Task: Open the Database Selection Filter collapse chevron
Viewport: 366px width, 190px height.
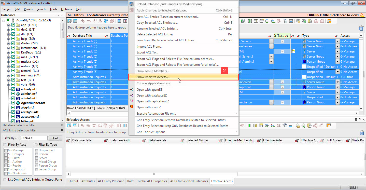Action: click(x=62, y=125)
